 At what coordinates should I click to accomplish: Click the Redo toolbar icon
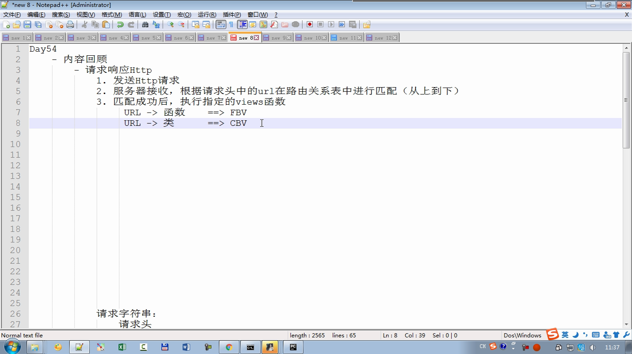pyautogui.click(x=131, y=24)
